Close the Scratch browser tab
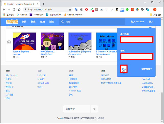 point(37,4)
